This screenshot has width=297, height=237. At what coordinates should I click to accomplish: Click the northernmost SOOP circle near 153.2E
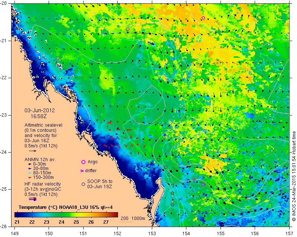[159, 160]
